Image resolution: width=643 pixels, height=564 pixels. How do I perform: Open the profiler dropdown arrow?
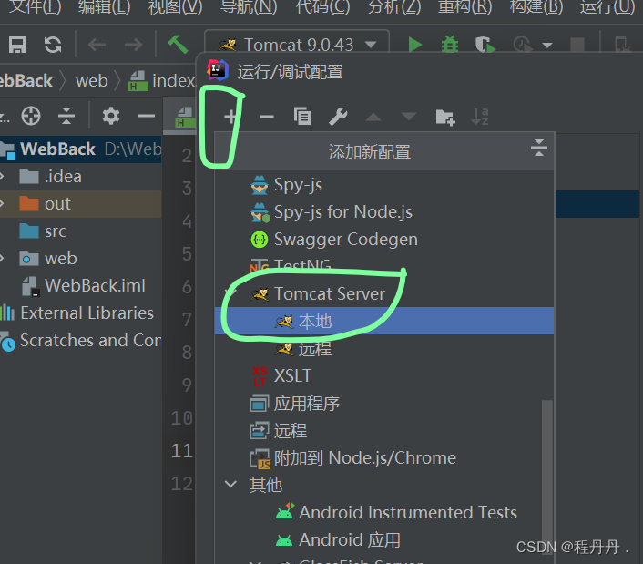tap(547, 46)
